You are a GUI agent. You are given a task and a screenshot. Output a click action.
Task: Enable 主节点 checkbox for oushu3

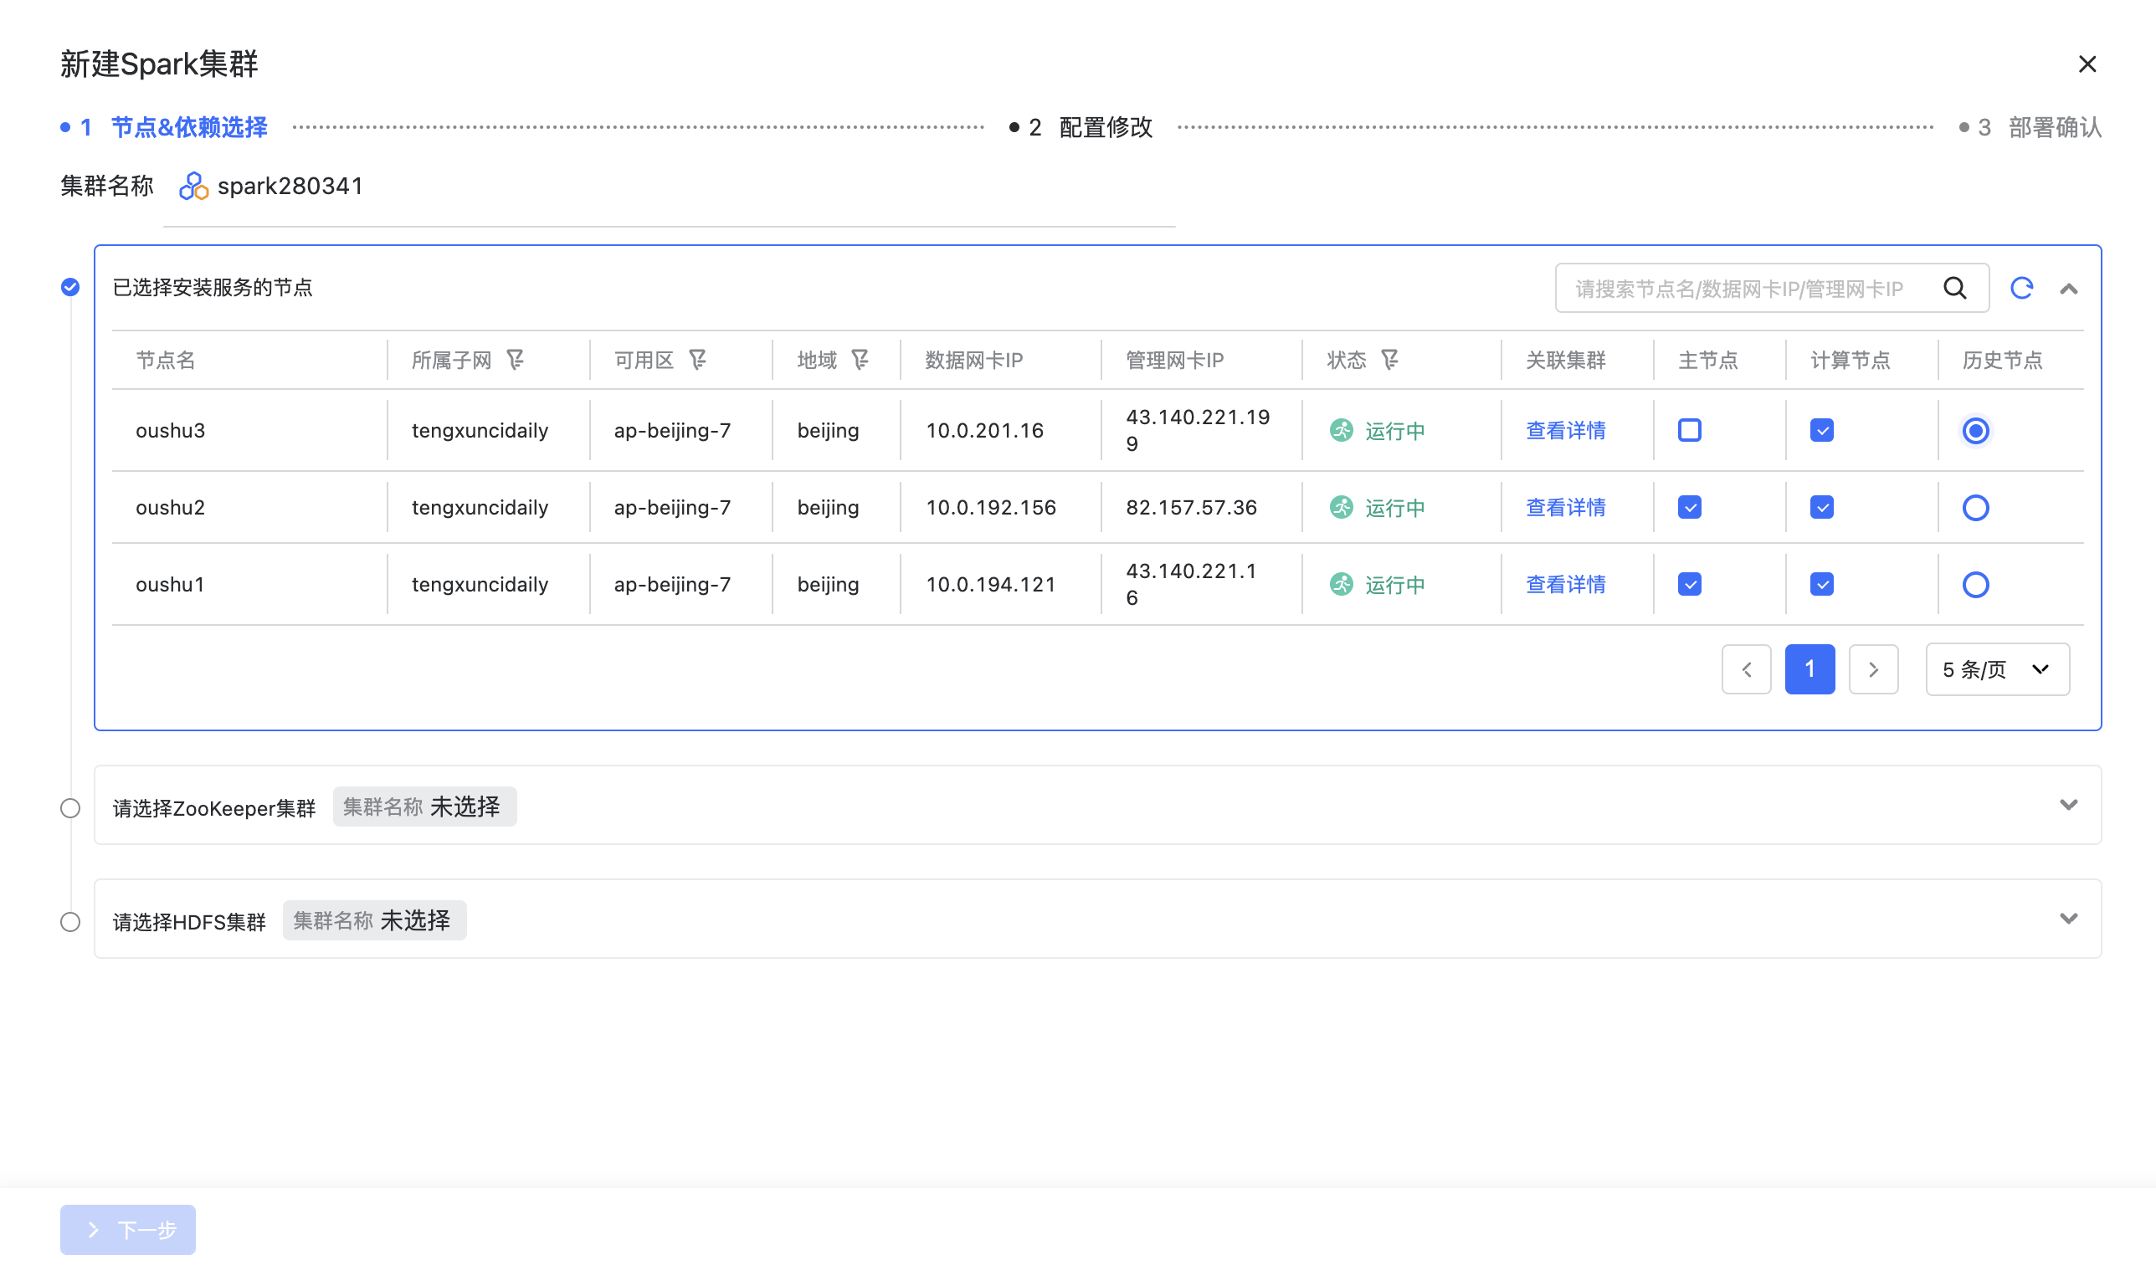pos(1690,430)
